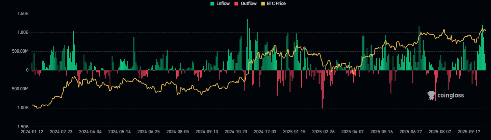Screen dimensions: 491x140
Task: Click the 2024-10-23 date label
Action: coord(236,132)
